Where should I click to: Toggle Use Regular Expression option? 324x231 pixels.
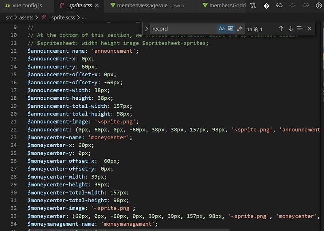click(239, 29)
